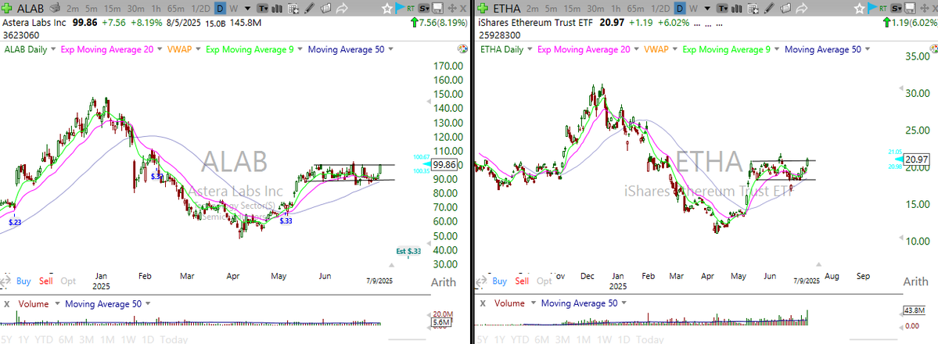This screenshot has height=344, width=938.
Task: Click the 99.86 price label on ALAB axis
Action: (x=444, y=164)
